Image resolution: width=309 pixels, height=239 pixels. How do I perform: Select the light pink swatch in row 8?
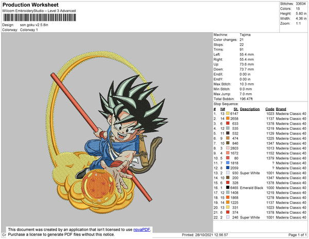point(228,148)
